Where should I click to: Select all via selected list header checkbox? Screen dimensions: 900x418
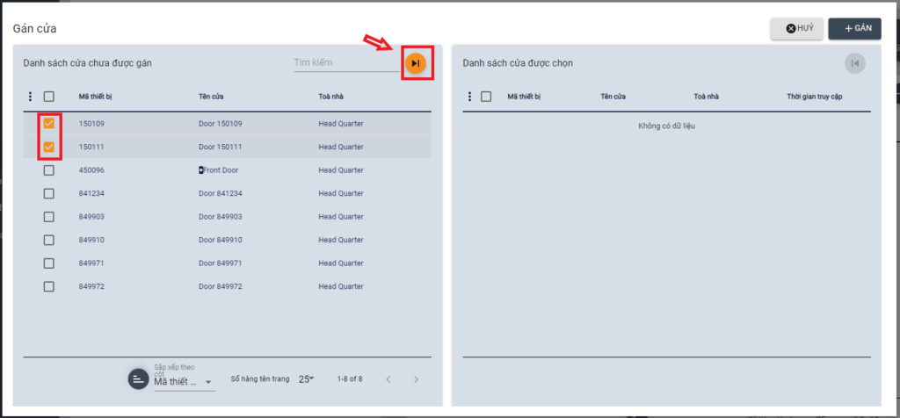click(486, 97)
